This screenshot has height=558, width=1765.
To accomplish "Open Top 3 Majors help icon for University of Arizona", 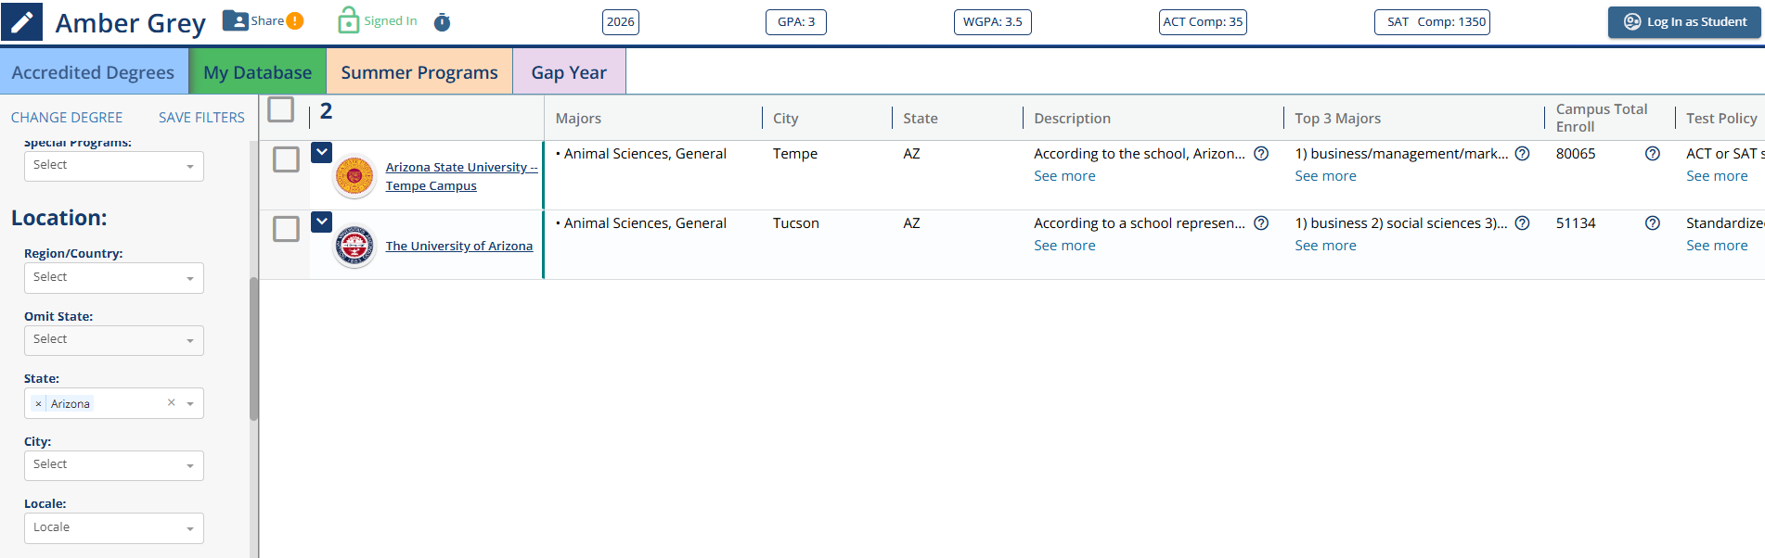I will [1522, 223].
